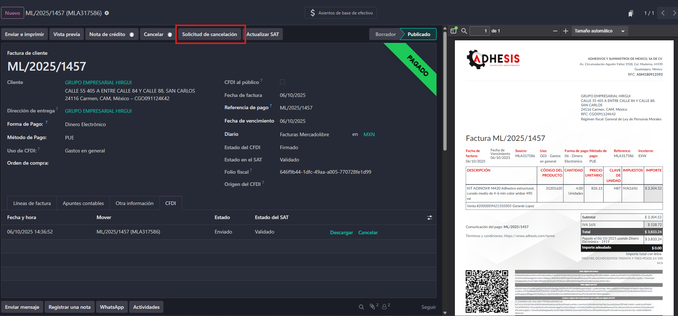This screenshot has height=316, width=678.
Task: Zoom in the PDF preview
Action: (566, 31)
